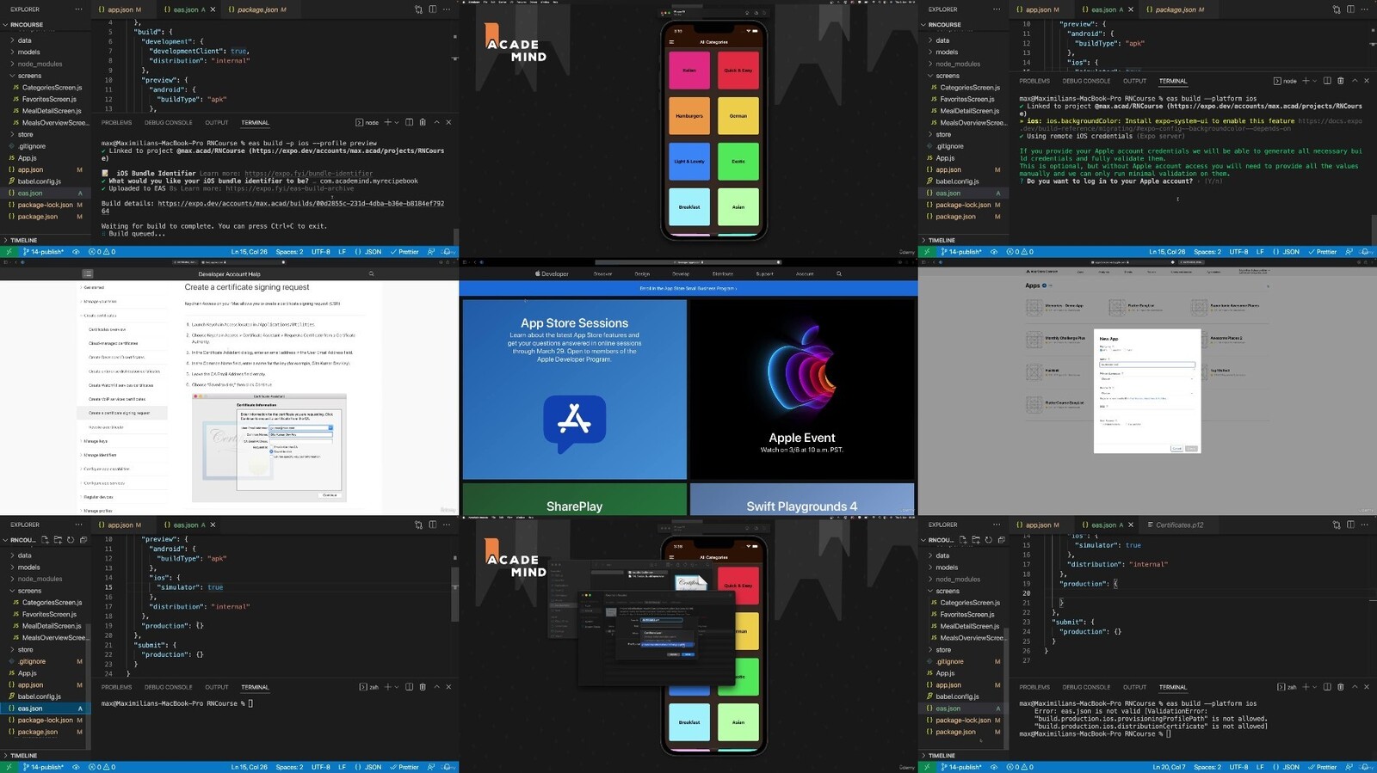
Task: Click the Name input field in New App dialog
Action: click(1146, 365)
